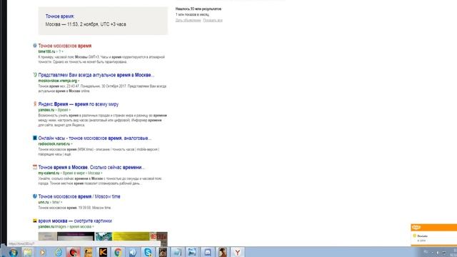Expand arrow after yandex.ru › Время path
The width and height of the screenshot is (457, 257).
69,110
